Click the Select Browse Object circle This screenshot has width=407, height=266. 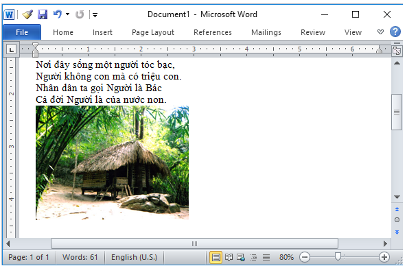click(397, 220)
